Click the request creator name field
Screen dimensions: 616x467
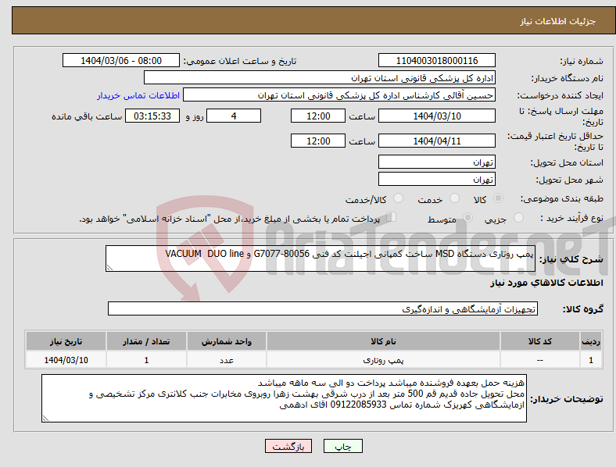click(339, 95)
